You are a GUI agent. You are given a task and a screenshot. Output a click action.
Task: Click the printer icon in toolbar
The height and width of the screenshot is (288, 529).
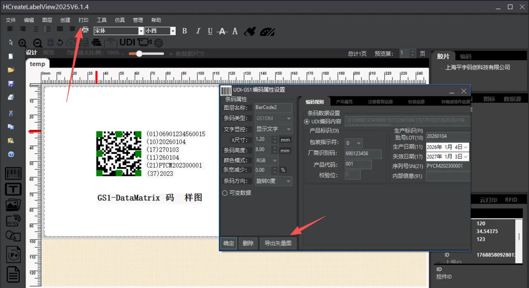(x=85, y=30)
